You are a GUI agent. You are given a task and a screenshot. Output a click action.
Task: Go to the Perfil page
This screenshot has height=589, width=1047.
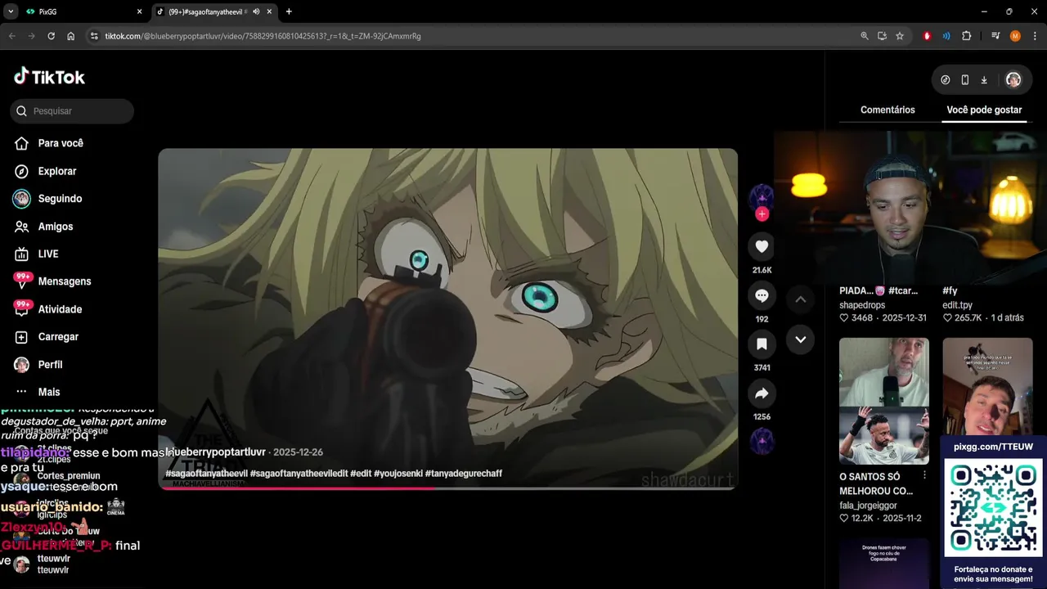point(38,365)
